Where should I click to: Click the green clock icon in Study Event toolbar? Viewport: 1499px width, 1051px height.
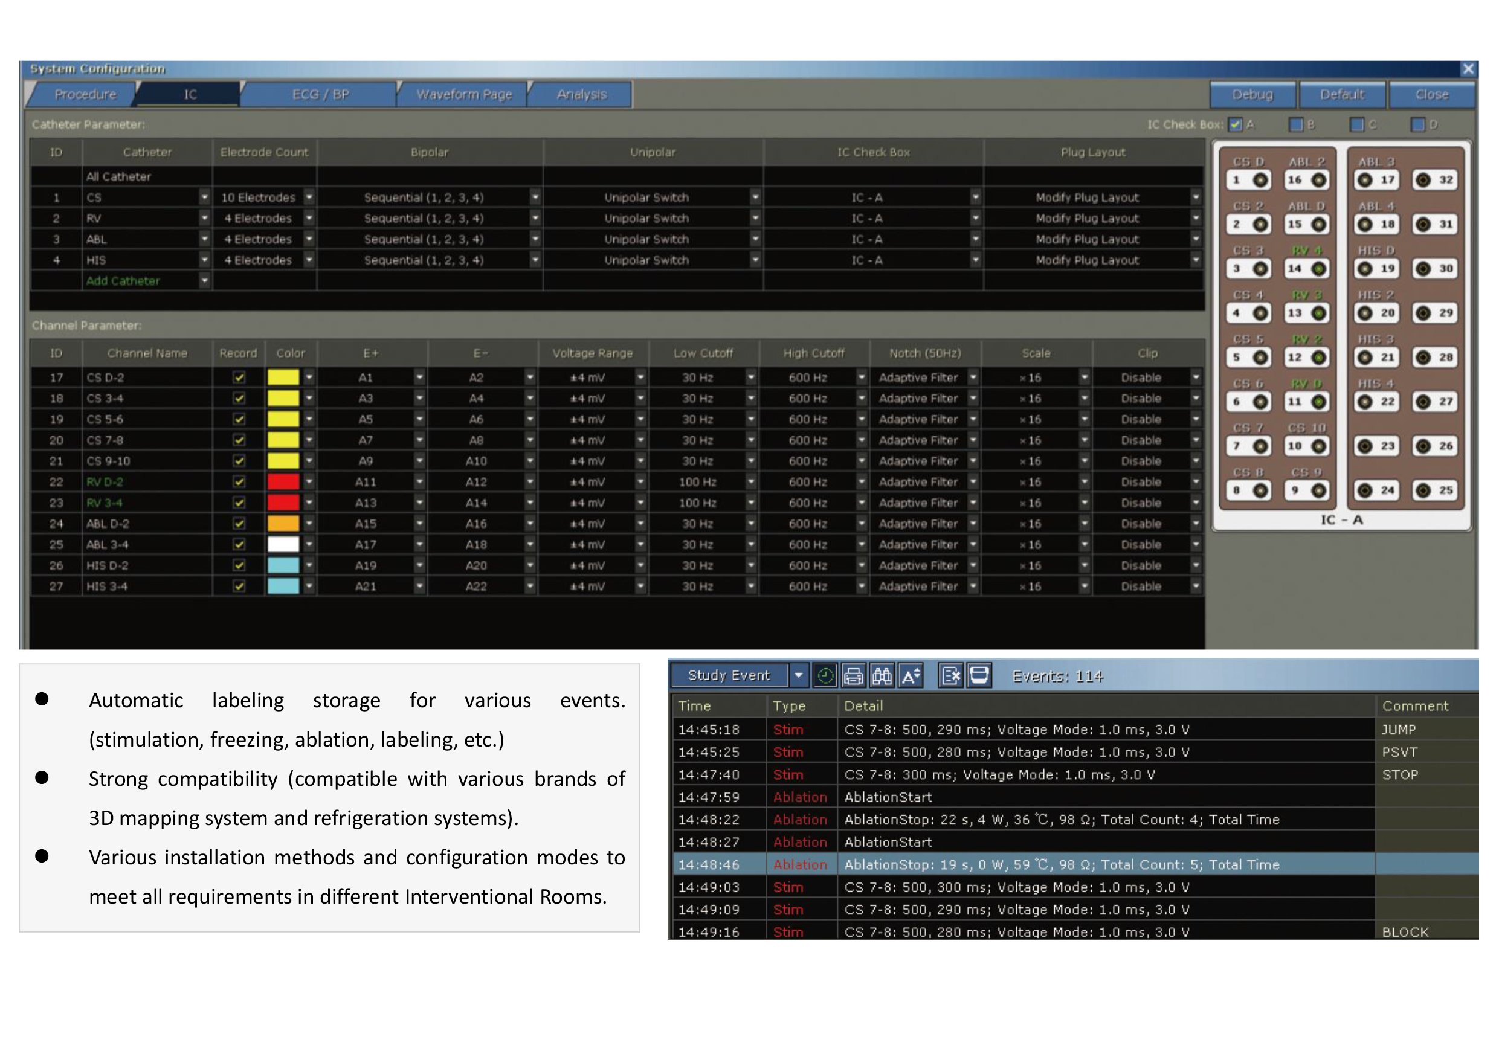pos(825,676)
